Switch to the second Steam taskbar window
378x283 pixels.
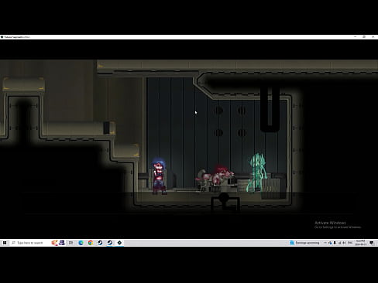tap(110, 243)
